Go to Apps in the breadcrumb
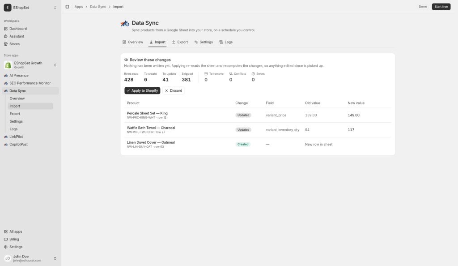 click(x=79, y=7)
